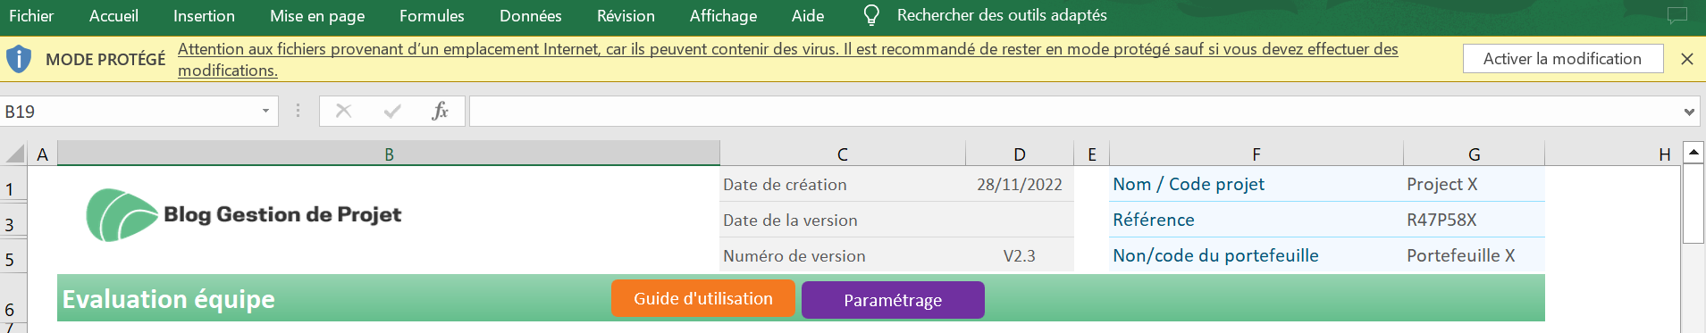Viewport: 1706px width, 333px height.
Task: Click Activer la modification button
Action: (x=1562, y=59)
